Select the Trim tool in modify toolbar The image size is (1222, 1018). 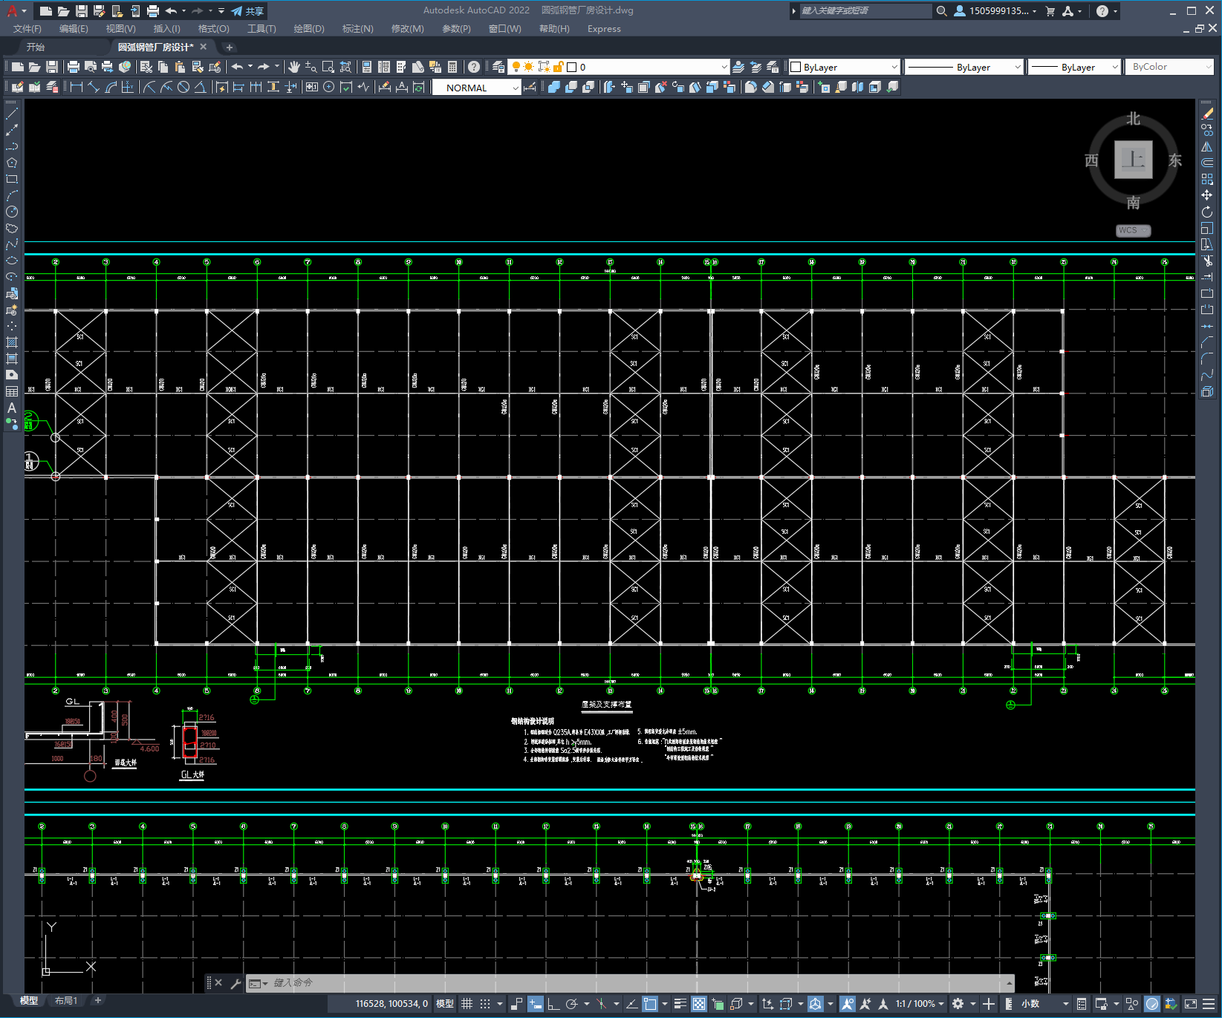1207,261
